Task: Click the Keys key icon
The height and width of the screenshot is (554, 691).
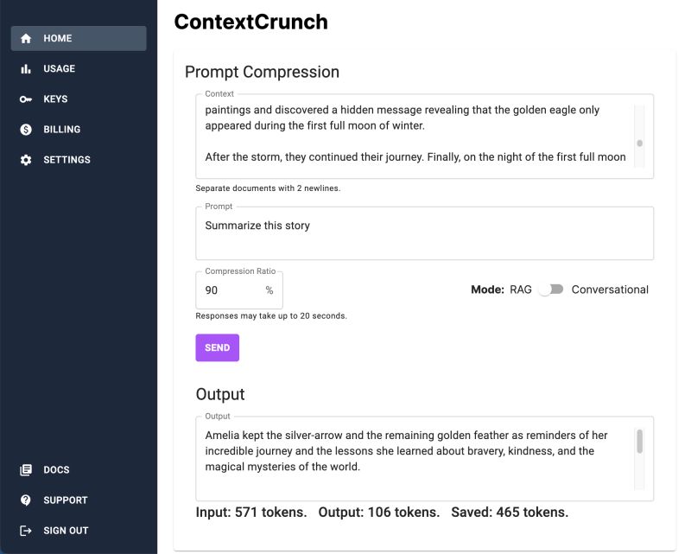Action: coord(26,99)
